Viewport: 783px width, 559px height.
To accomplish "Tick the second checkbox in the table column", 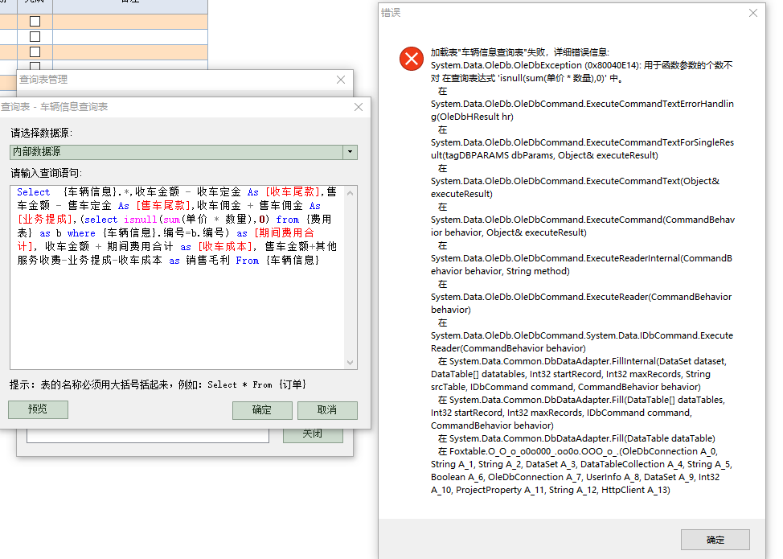I will (35, 37).
